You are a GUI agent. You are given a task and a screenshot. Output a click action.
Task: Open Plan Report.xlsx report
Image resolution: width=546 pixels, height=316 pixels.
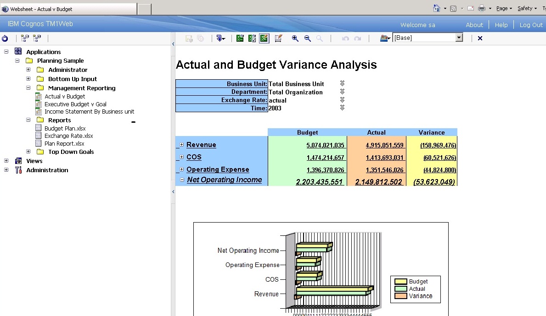coord(64,144)
